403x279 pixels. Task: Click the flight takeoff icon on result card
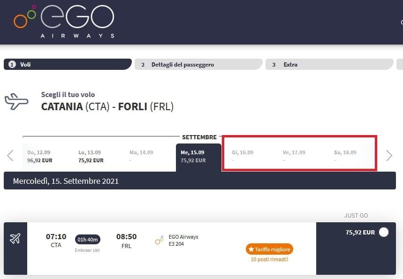15,239
